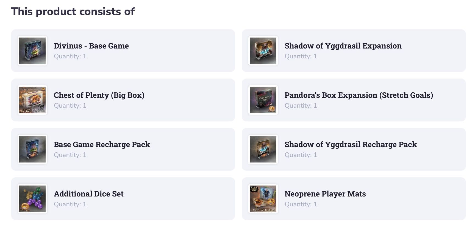Select Shadow of Yggdrasil Recharge Pack title
The height and width of the screenshot is (228, 467).
[x=351, y=144]
